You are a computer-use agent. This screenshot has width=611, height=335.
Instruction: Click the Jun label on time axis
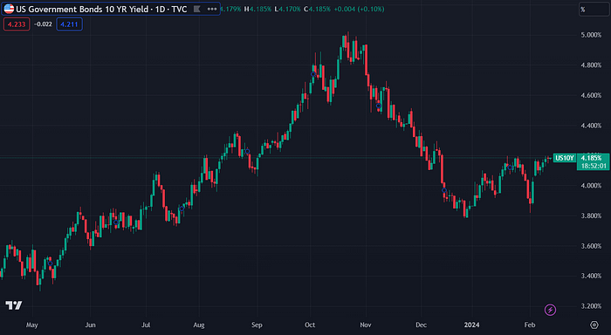(90, 325)
